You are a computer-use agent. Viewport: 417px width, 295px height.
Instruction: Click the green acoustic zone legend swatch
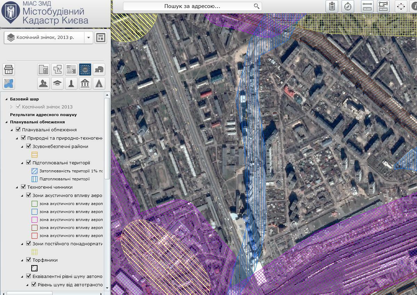[34, 204]
